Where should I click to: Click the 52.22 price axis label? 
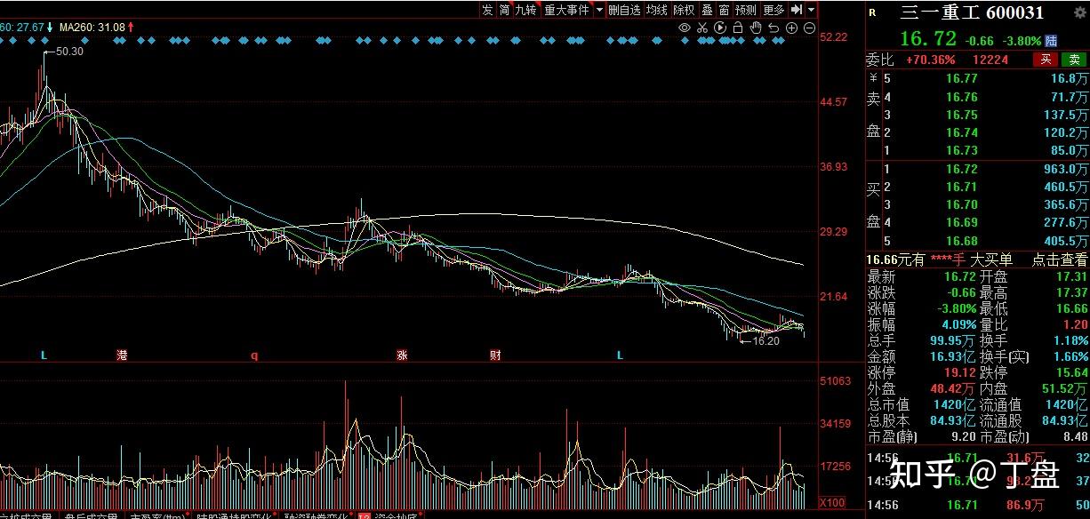[x=834, y=37]
